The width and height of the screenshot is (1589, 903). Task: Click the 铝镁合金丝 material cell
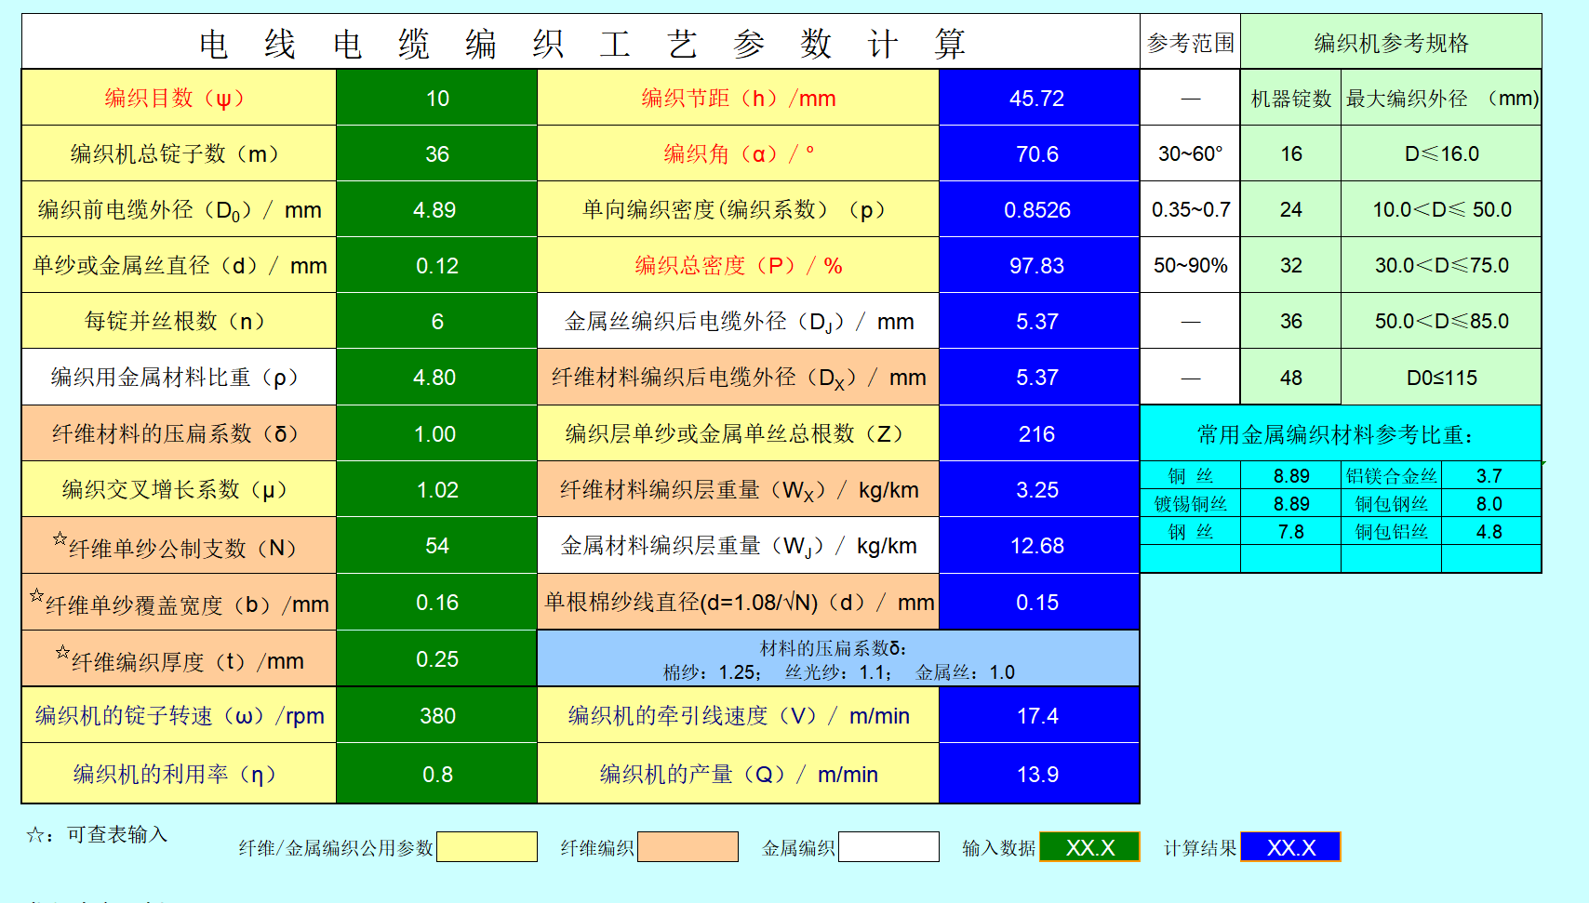pyautogui.click(x=1391, y=475)
